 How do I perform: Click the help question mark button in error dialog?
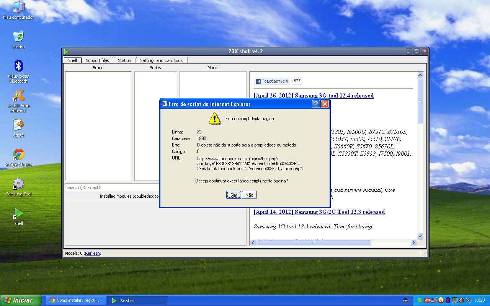click(316, 104)
